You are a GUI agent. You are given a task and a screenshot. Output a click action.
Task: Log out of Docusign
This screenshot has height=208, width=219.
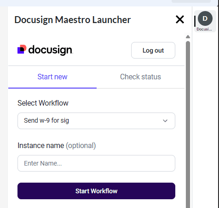153,50
